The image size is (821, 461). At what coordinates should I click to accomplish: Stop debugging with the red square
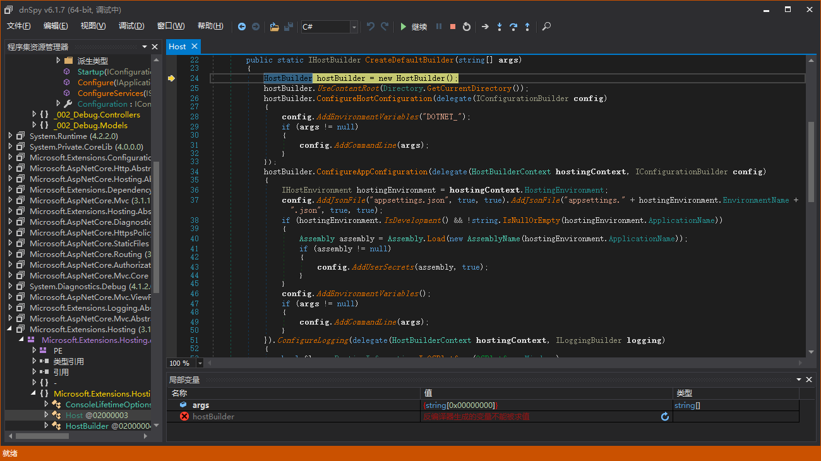453,27
